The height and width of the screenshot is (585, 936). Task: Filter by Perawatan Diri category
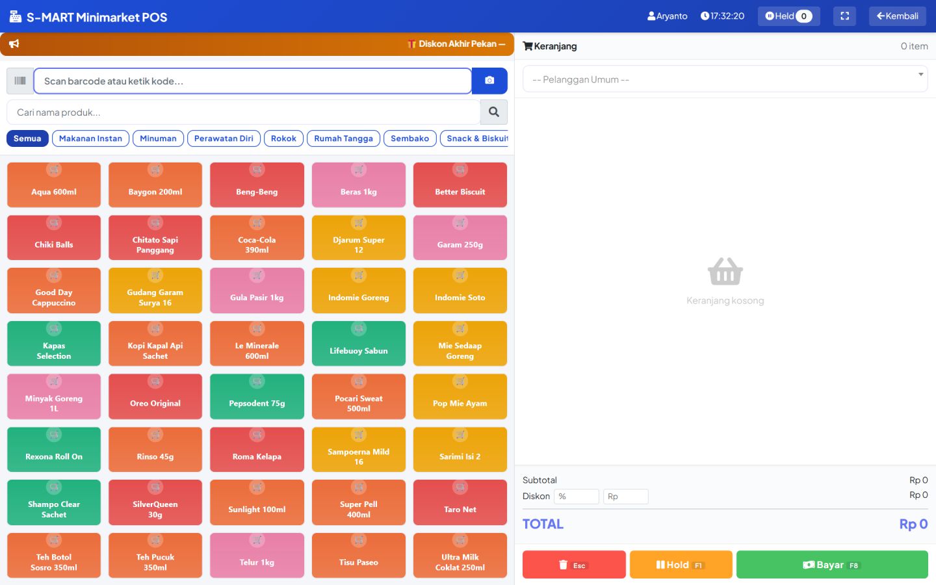pos(224,138)
